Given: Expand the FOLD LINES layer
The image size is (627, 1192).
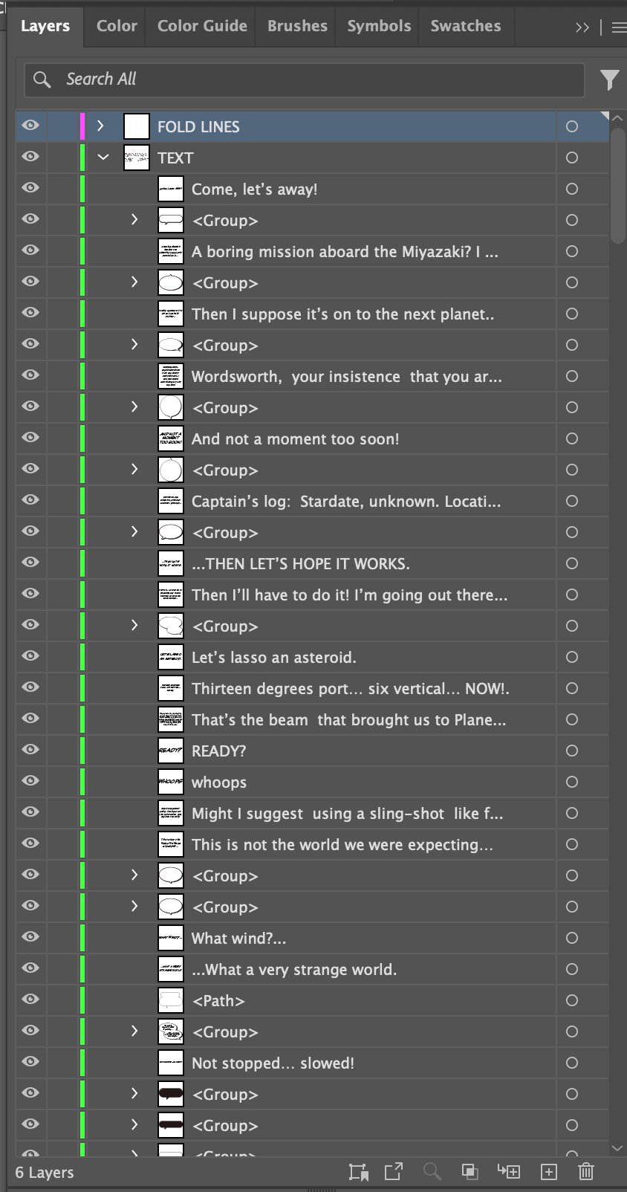Looking at the screenshot, I should click(101, 126).
